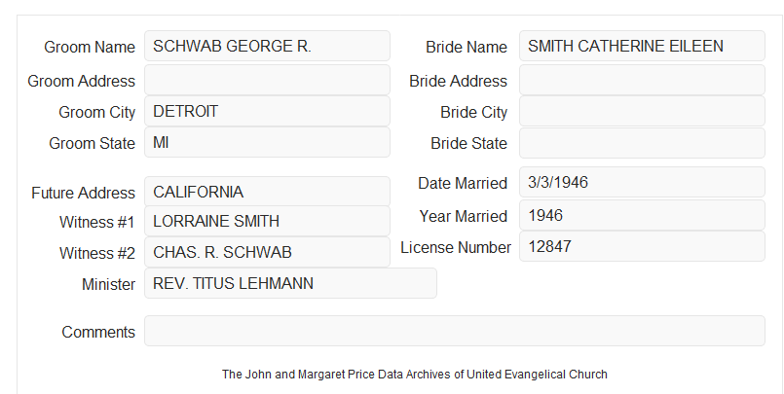
Task: Select the Date Married field 3/3/1946
Action: point(642,182)
